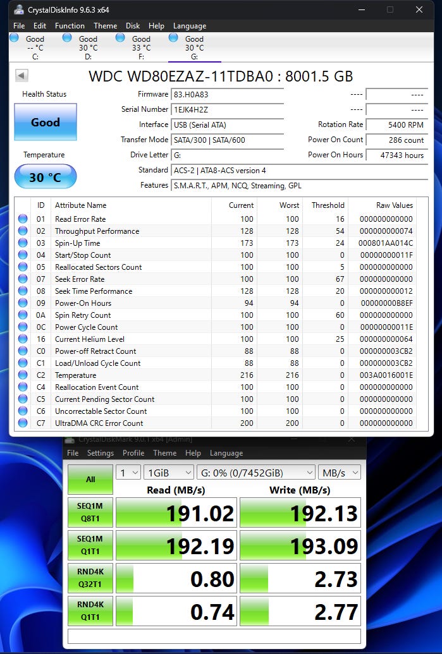Image resolution: width=442 pixels, height=654 pixels.
Task: Open CrystalDiskInfo Edit menu
Action: [40, 26]
